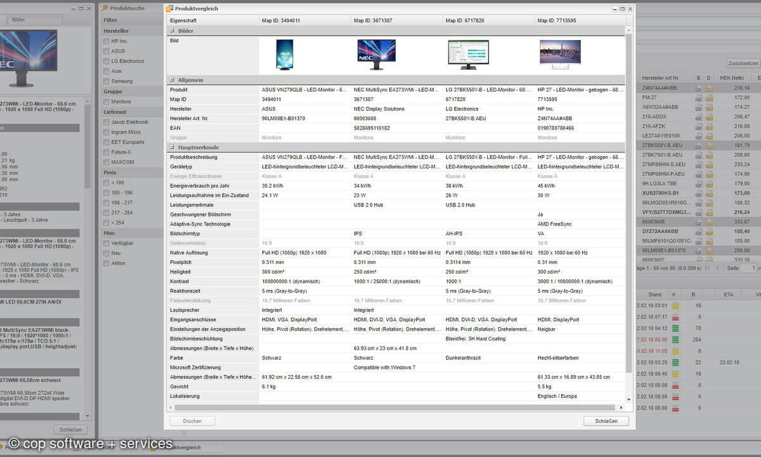This screenshot has height=457, width=761.
Task: Click the B icon in row XUB2790HS-B1
Action: (699, 193)
